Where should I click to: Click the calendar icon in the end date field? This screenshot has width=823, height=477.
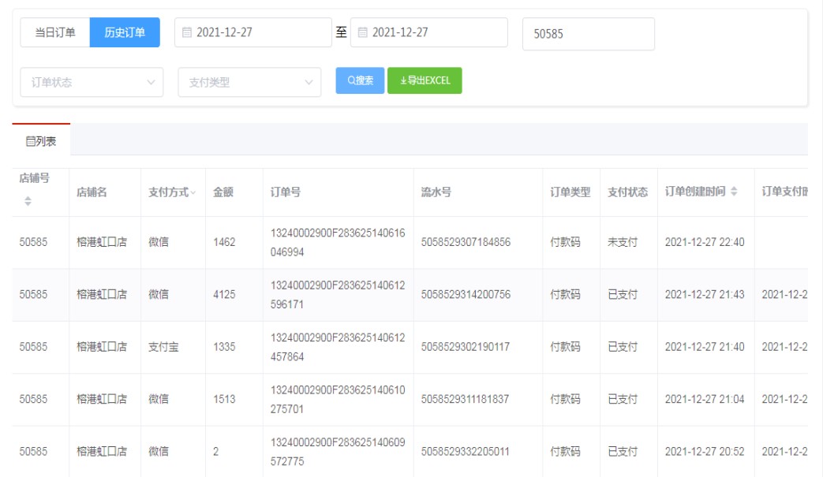(363, 33)
